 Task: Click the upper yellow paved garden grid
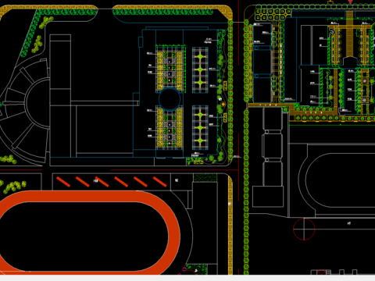(x=170, y=70)
